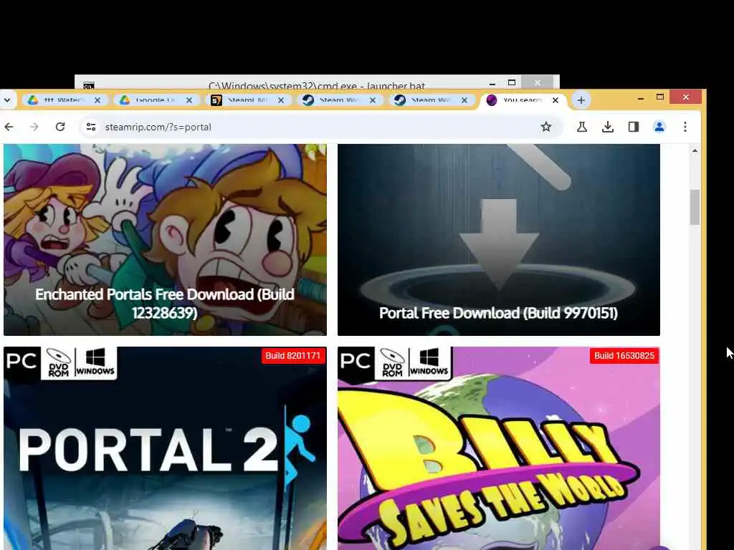The image size is (734, 550).
Task: Maximize the cmd.exe window behind Chrome
Action: pyautogui.click(x=512, y=83)
